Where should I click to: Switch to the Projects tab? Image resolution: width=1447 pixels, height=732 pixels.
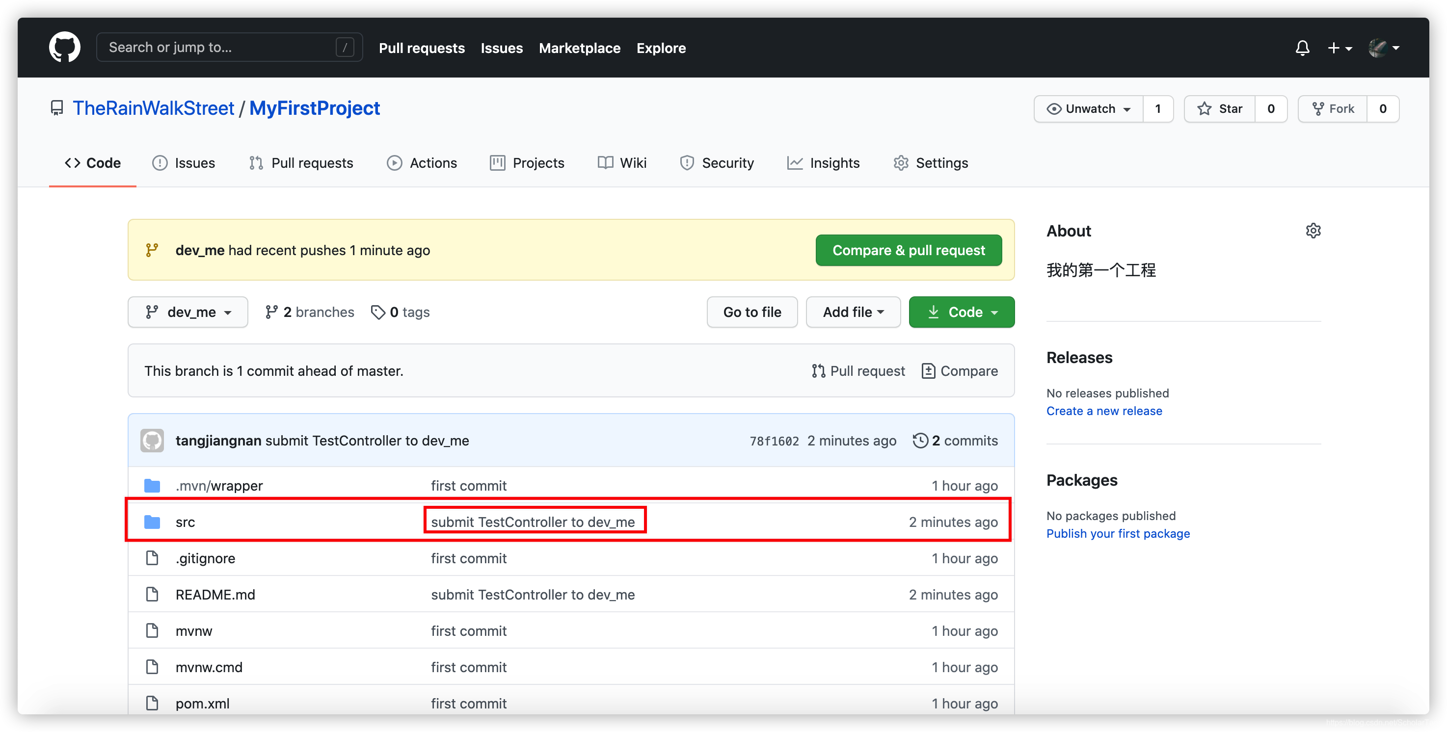coord(527,163)
